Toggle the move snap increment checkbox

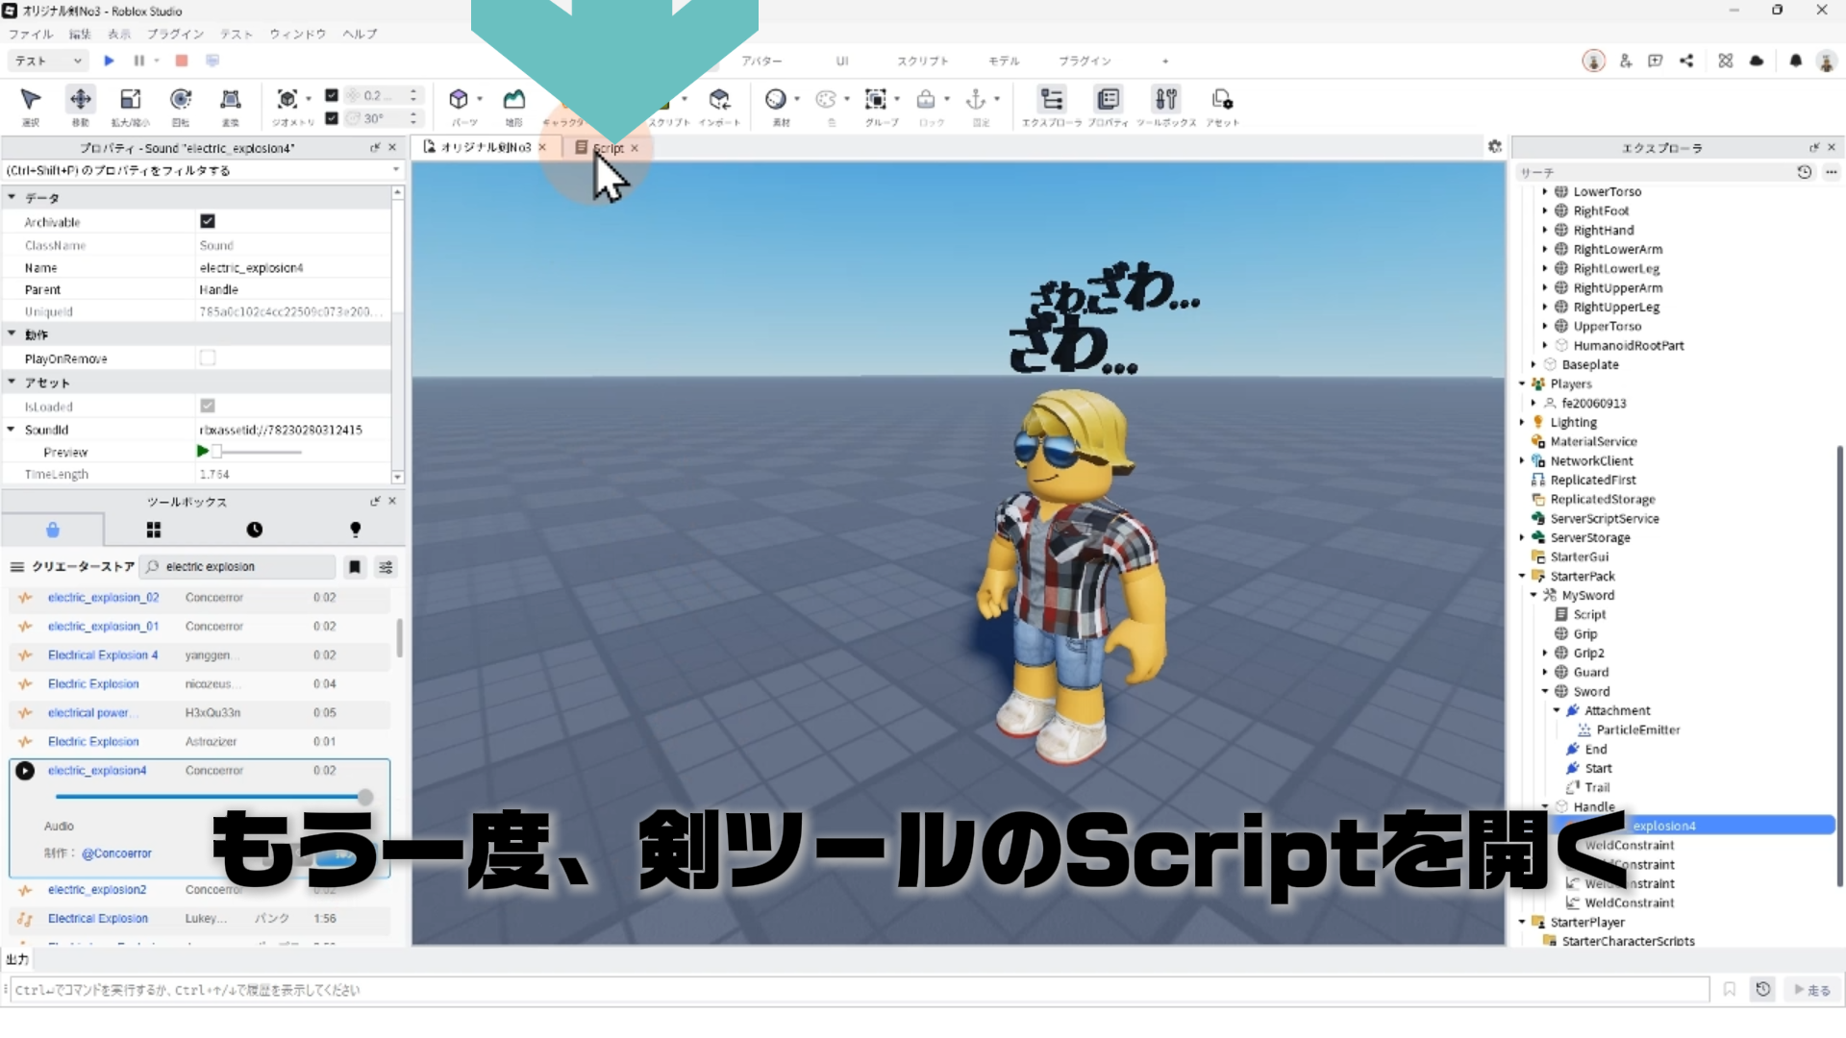pyautogui.click(x=332, y=95)
